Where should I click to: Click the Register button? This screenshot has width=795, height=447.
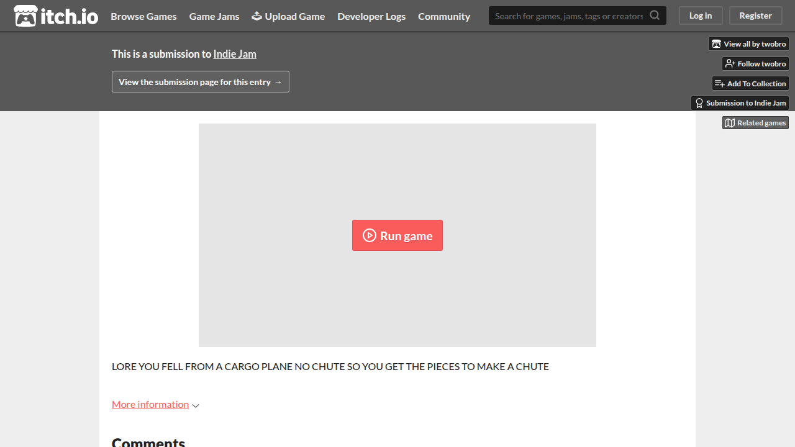[755, 16]
